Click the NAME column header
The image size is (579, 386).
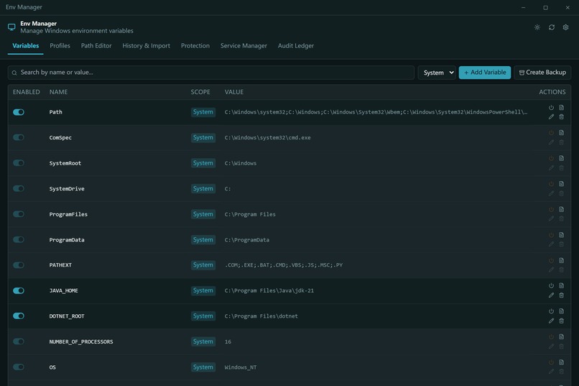[58, 92]
